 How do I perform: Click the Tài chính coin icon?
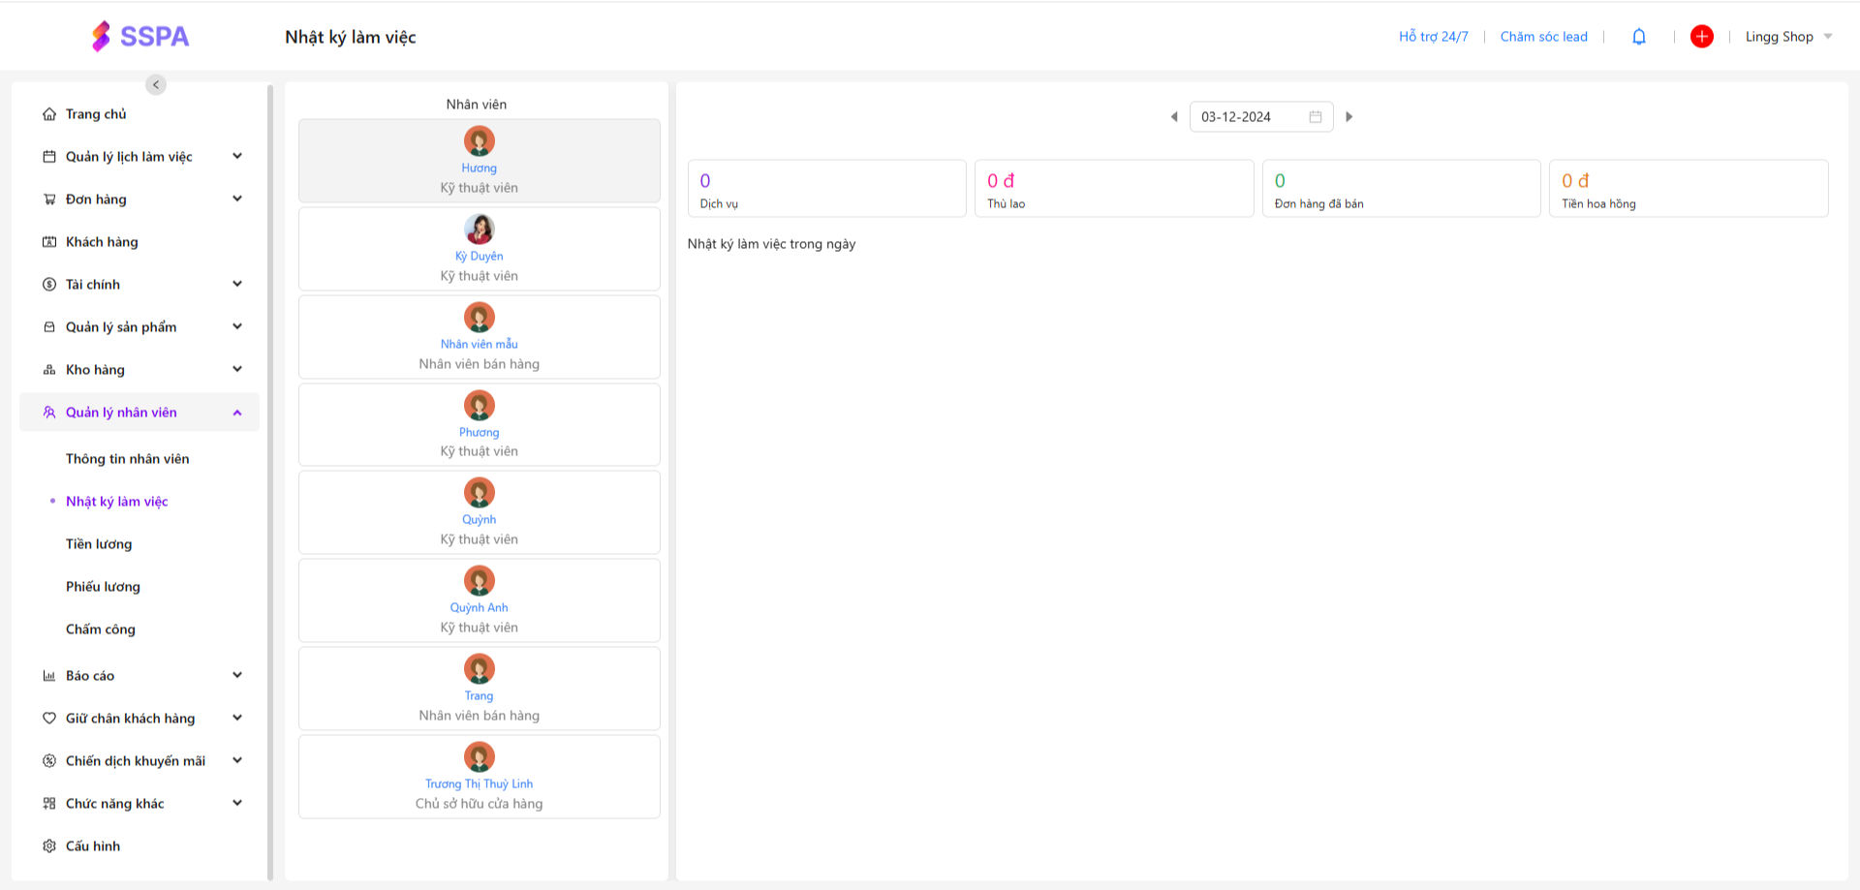coord(49,285)
